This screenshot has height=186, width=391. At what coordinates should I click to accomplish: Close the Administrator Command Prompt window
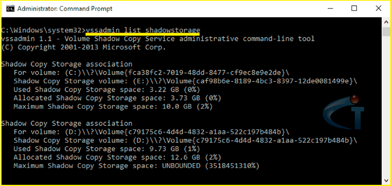(378, 9)
